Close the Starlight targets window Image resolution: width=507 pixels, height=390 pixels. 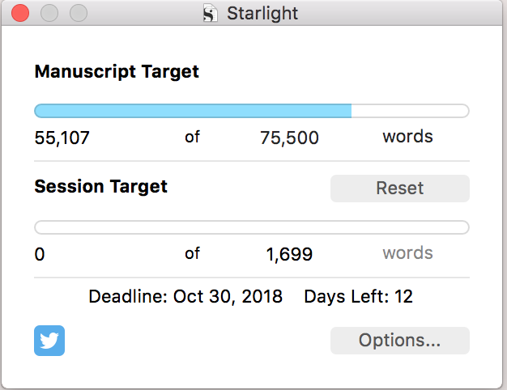[x=20, y=14]
